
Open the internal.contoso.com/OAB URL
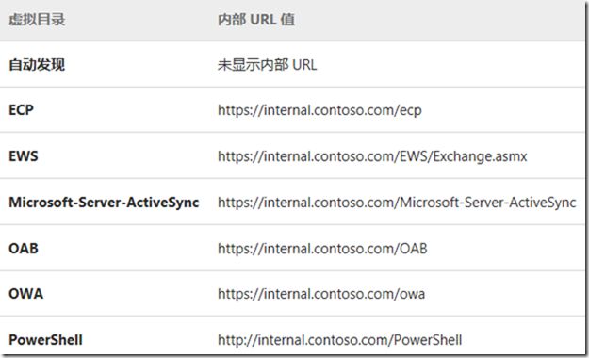tap(322, 249)
